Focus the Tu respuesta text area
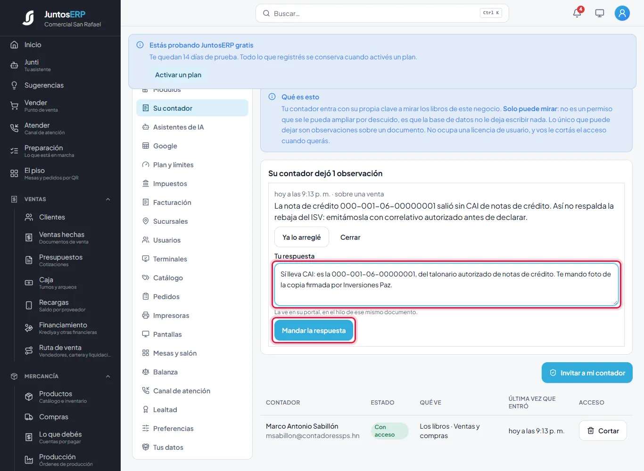The image size is (644, 471). click(446, 284)
